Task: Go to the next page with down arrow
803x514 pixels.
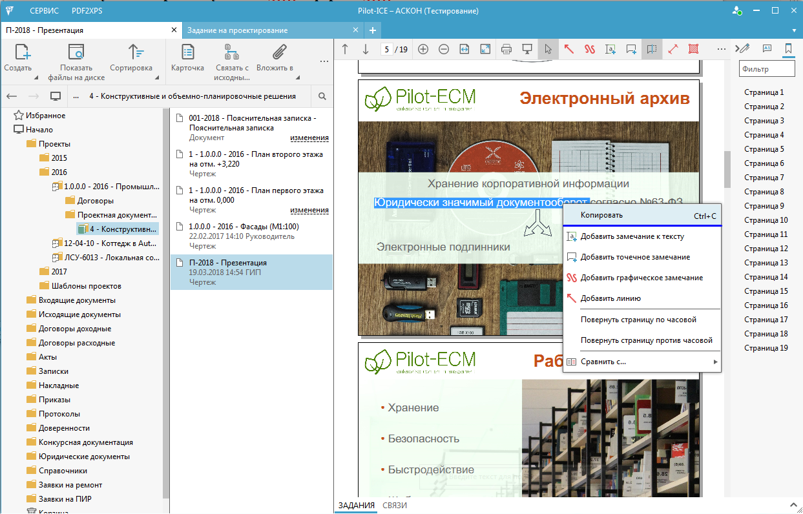Action: coord(366,49)
